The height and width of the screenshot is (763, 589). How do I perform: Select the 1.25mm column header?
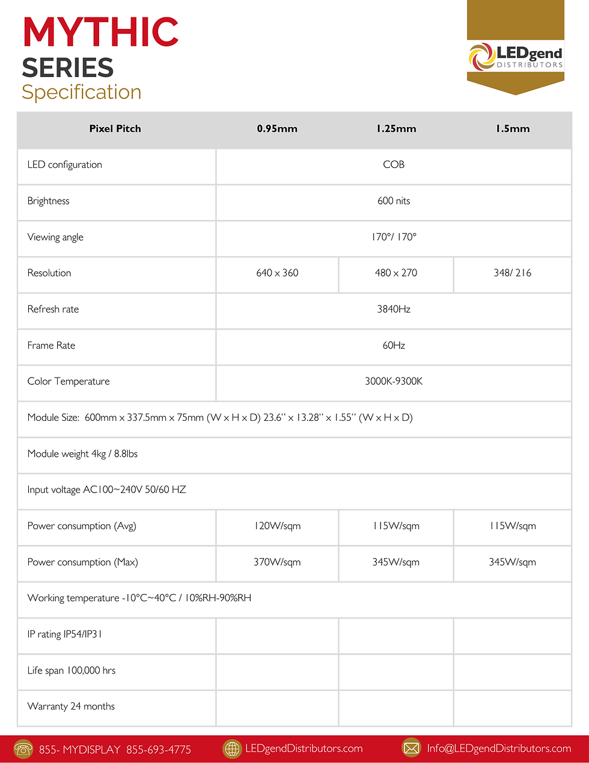(x=396, y=129)
